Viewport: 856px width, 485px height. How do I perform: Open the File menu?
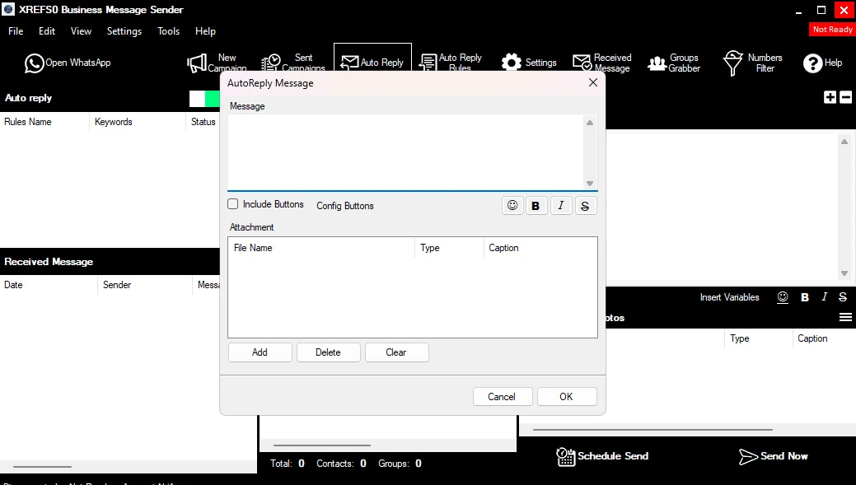[16, 31]
